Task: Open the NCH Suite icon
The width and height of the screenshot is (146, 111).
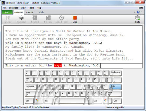Action: (x=138, y=19)
